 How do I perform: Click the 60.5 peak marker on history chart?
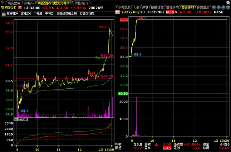[141, 18]
